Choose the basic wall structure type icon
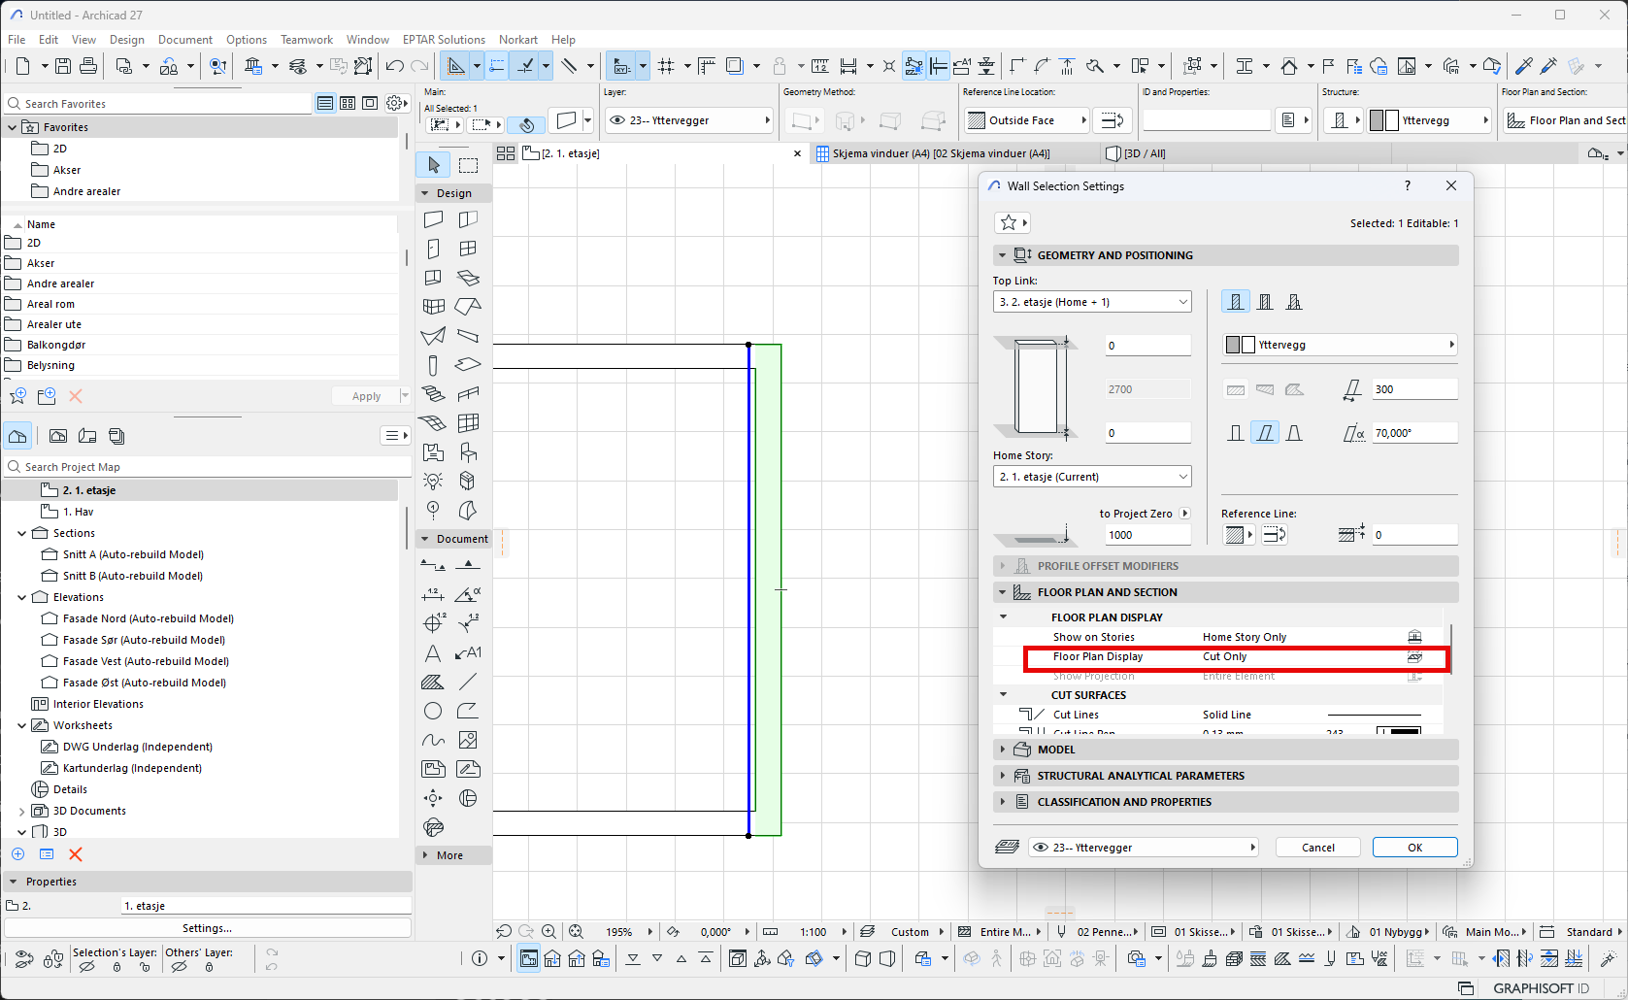Screen dimensions: 1628x1000 pos(1235,302)
